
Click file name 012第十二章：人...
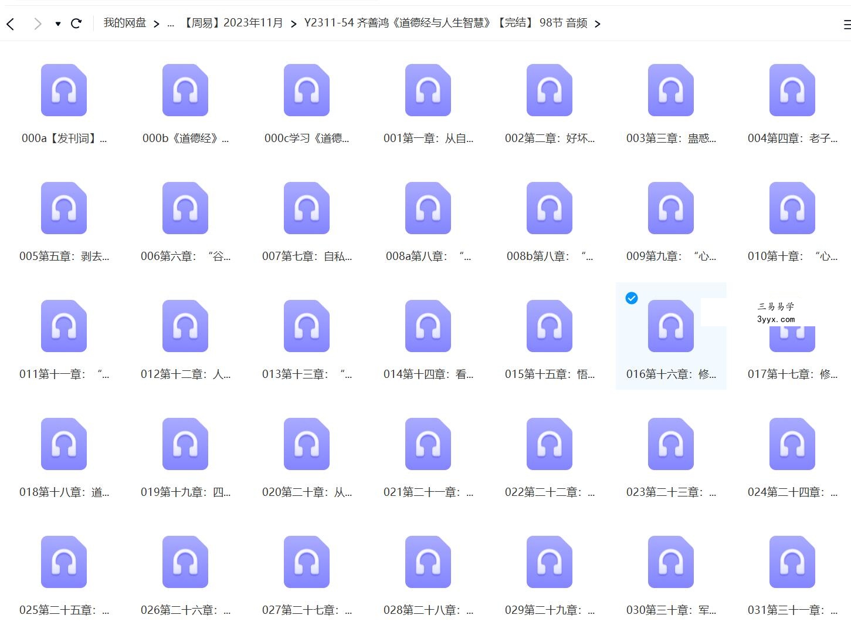tap(185, 374)
